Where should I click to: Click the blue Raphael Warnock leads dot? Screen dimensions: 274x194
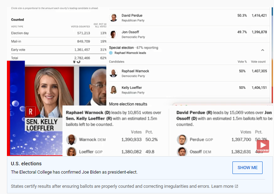pos(111,53)
